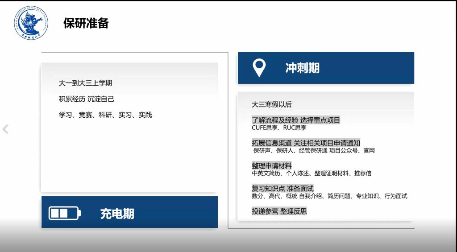Click the line CUFE思享、RUC思享
This screenshot has height=252, width=457.
(279, 128)
